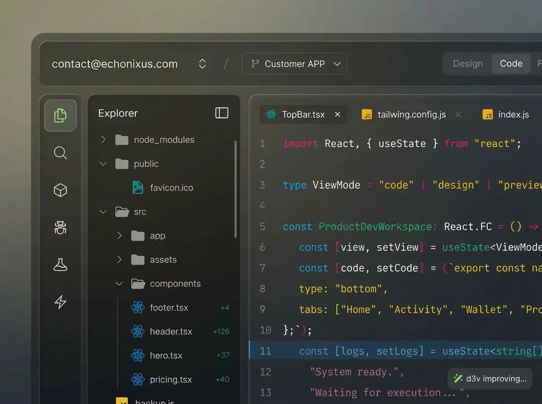Expand the node_modules folder chevron

[103, 140]
